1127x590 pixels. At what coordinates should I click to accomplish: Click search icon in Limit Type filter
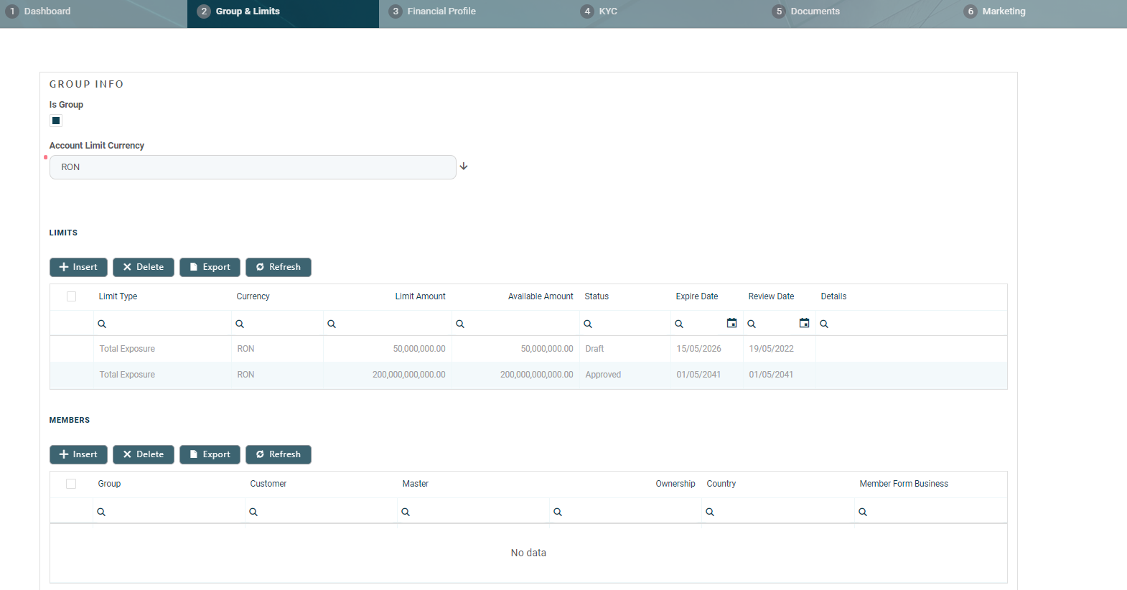pyautogui.click(x=102, y=324)
